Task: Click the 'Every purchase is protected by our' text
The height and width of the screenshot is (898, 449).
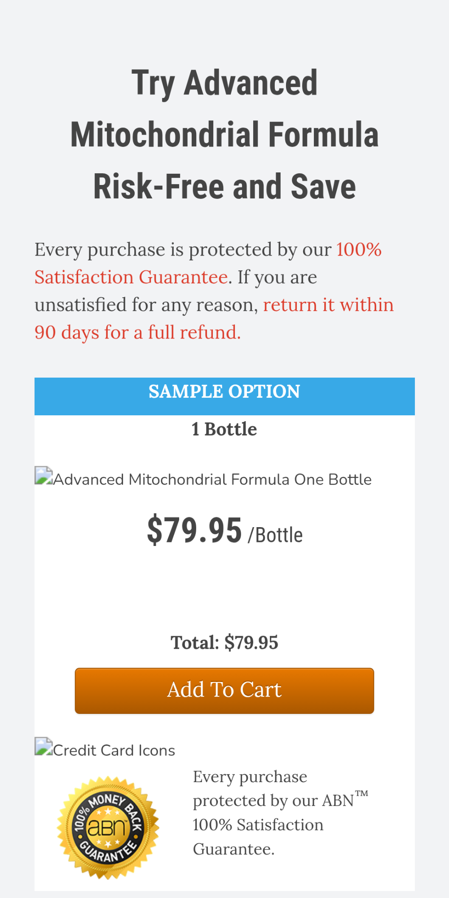Action: coord(183,250)
